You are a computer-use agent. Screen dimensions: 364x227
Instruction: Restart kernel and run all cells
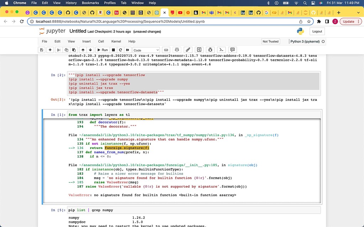[x=128, y=50]
